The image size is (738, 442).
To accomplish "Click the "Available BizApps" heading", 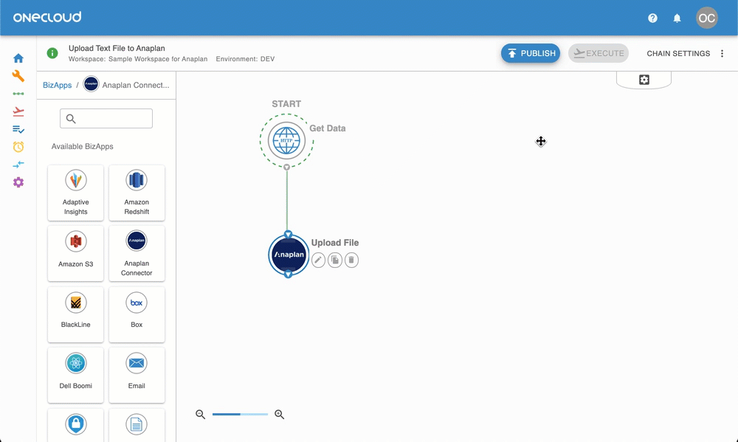I will pos(83,146).
